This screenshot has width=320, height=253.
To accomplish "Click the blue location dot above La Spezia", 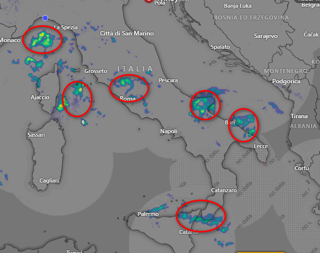I will point(45,18).
